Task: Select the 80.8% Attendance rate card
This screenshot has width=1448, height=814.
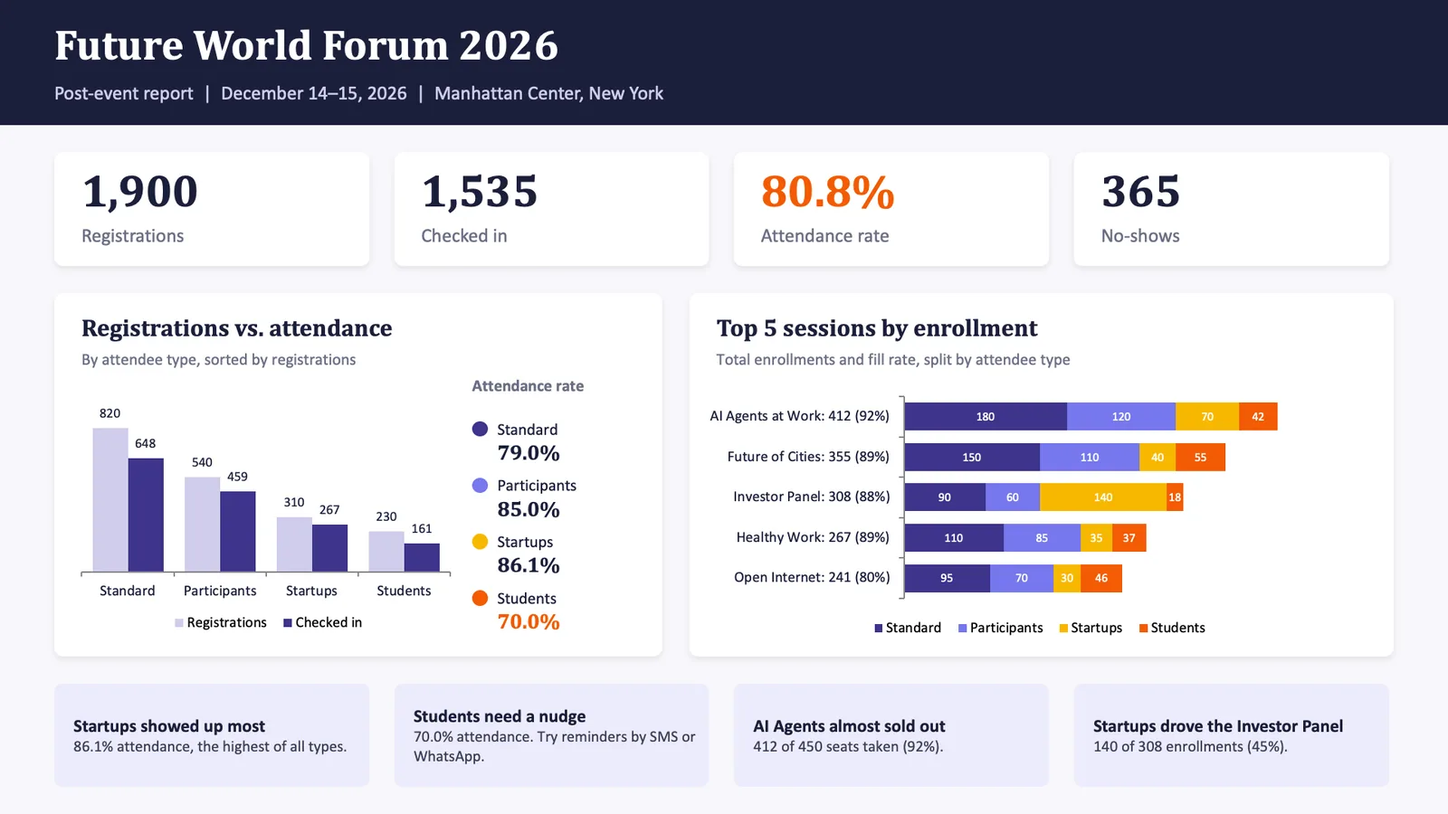Action: [x=891, y=209]
